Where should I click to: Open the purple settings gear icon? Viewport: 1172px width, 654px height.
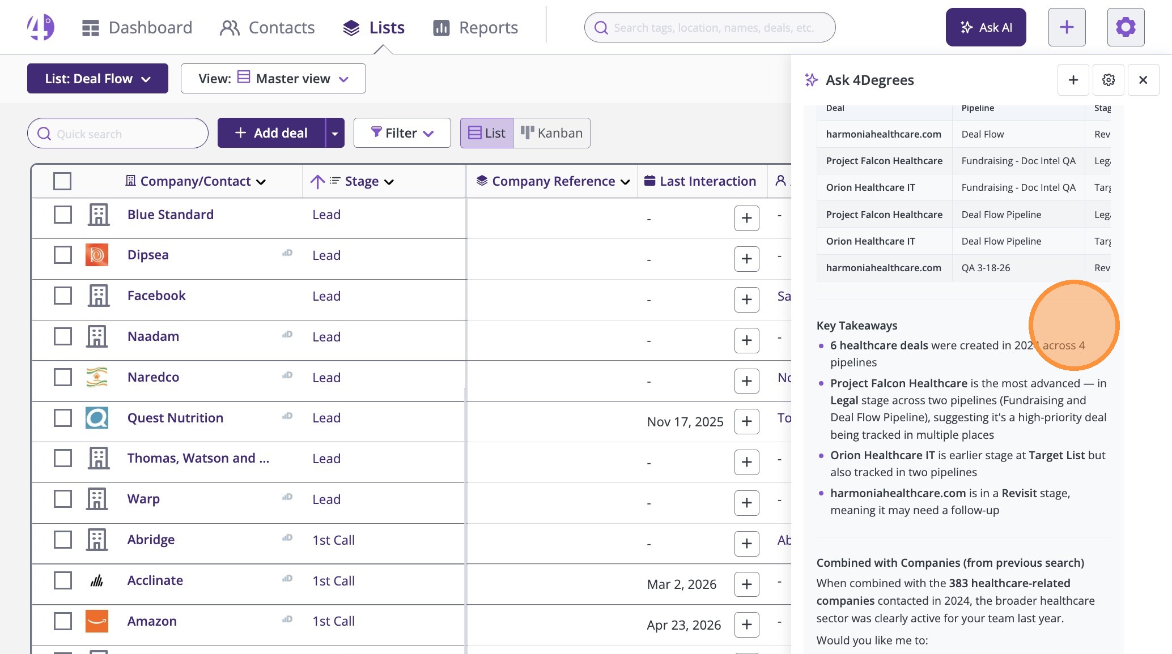[x=1126, y=27]
